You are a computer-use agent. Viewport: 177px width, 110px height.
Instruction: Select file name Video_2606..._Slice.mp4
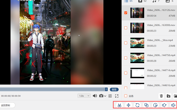(160, 40)
